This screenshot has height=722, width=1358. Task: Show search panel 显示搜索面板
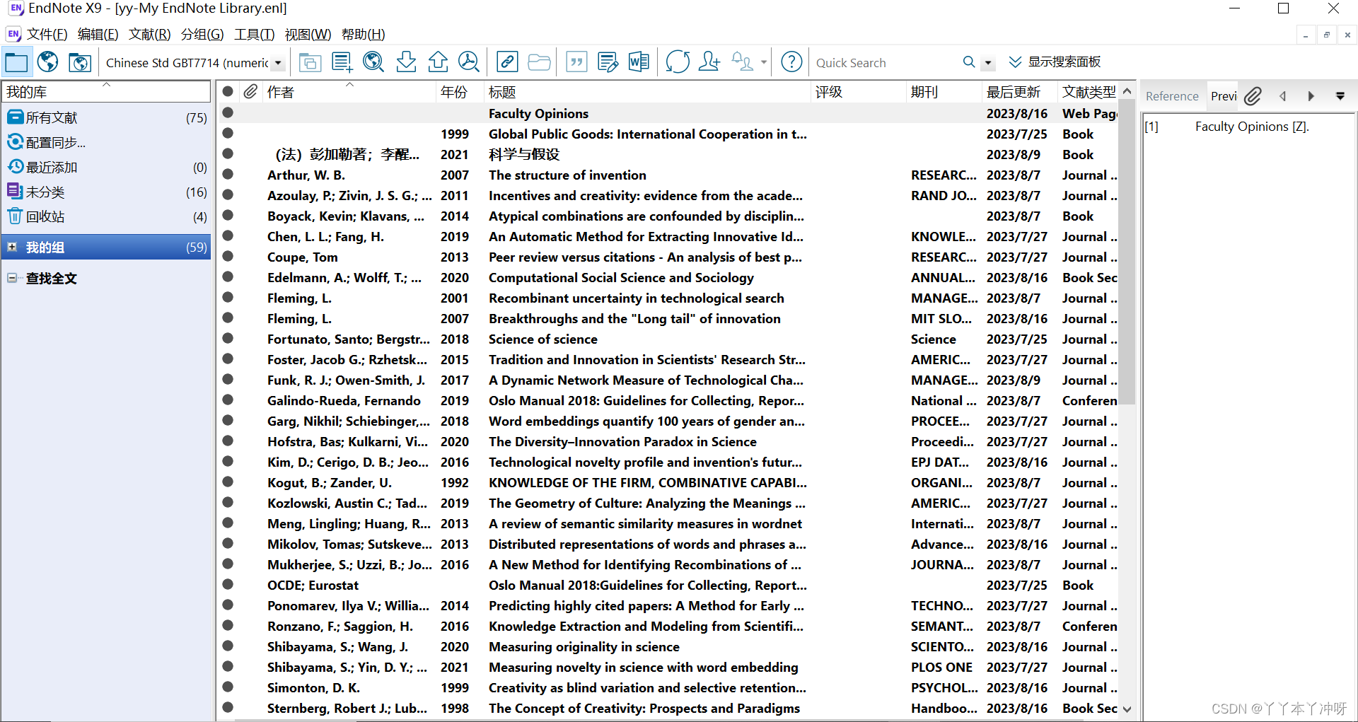[x=1055, y=62]
